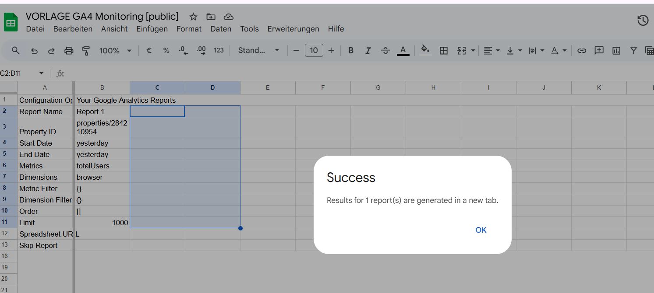Viewport: 654px width, 293px height.
Task: Open the Erweiterungen menu
Action: 293,29
